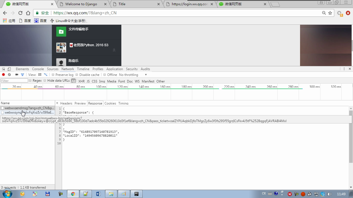
Task: Click the zoom magnifier icon in address bar
Action: coord(324,13)
